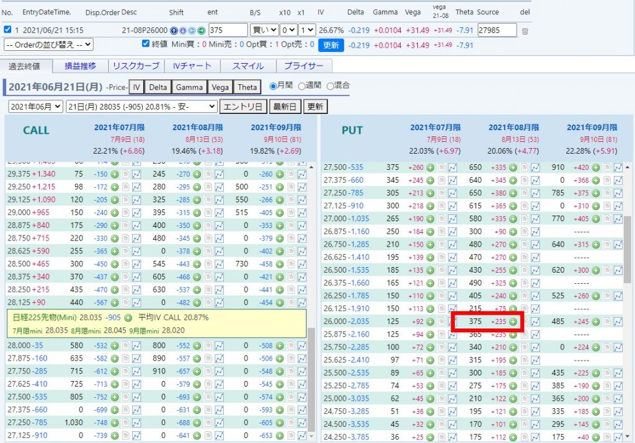Click the shift-down arrow icon for order 21-08P26000

183,30
